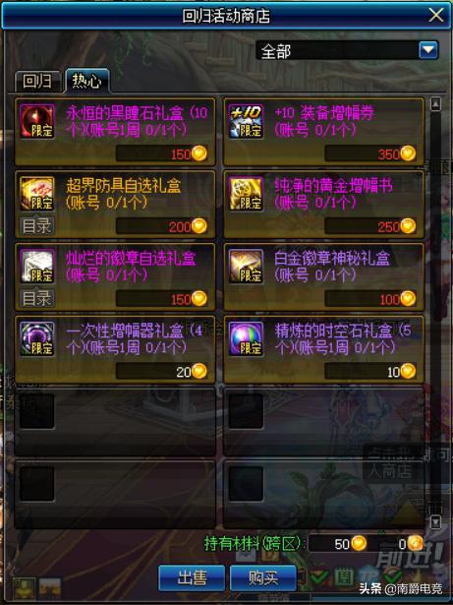Open 目录 for 超界防具自选礼盒
Screen dimensions: 453x605
(36, 226)
